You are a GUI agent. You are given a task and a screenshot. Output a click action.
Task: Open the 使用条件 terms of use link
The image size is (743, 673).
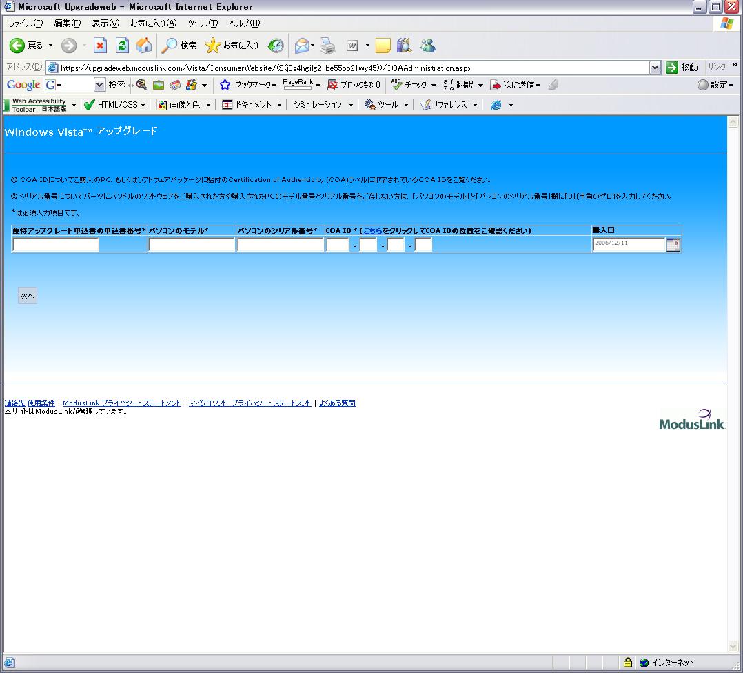pos(41,403)
